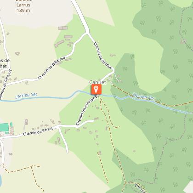Click the teal sports field area
The height and width of the screenshot is (193, 193).
[x=4, y=127]
